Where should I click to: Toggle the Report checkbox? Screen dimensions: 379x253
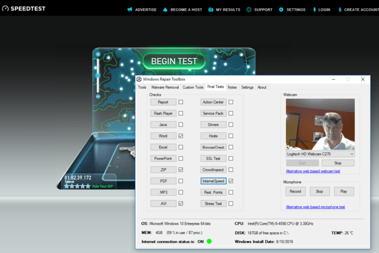pos(181,102)
